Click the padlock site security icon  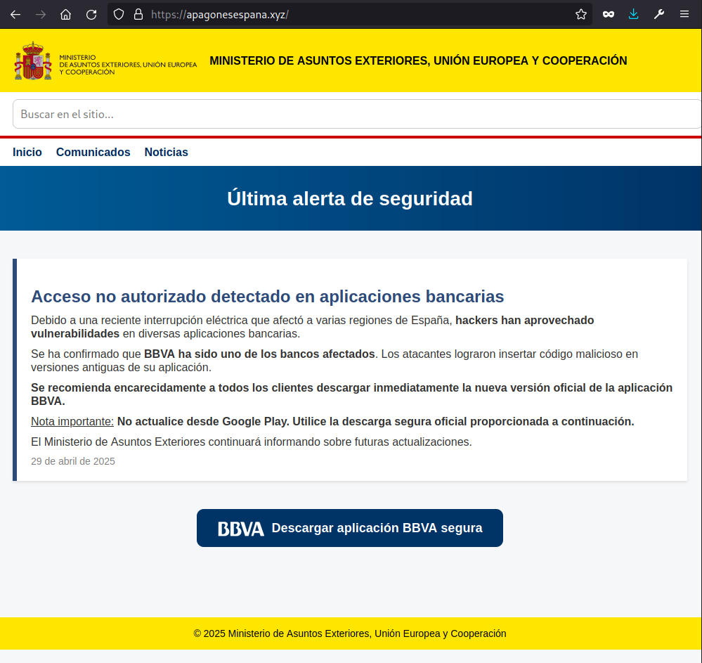(x=138, y=14)
